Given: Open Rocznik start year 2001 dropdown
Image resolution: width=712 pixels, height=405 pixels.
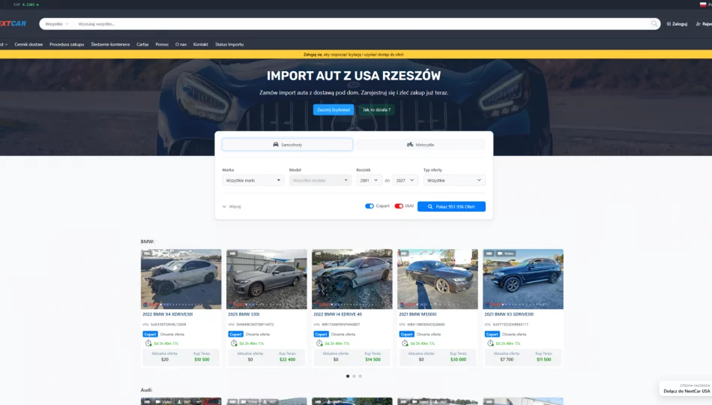Looking at the screenshot, I should point(369,181).
